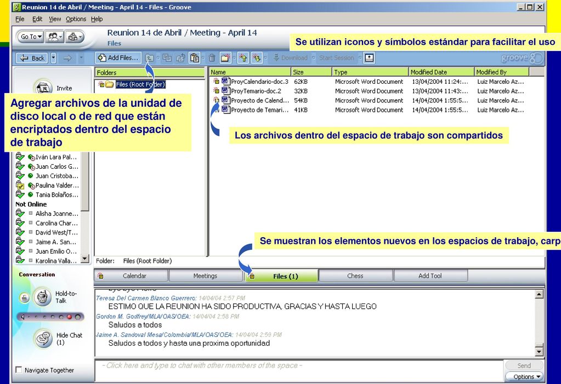561x384 pixels.
Task: Sort by the Name column header
Action: tap(250, 72)
